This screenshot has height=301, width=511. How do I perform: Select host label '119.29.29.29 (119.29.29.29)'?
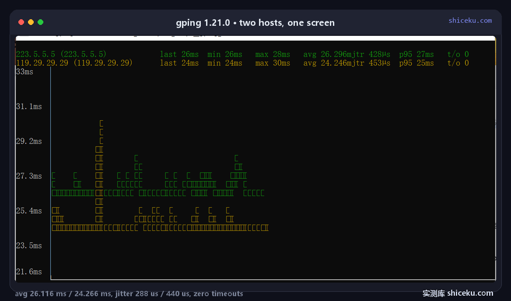[74, 63]
